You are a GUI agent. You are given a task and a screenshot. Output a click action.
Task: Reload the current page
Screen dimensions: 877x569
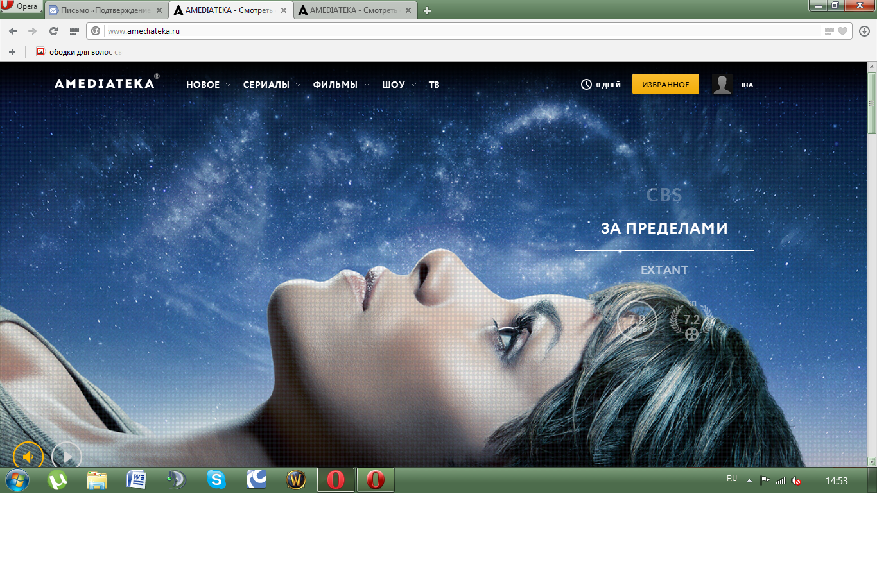click(x=53, y=31)
